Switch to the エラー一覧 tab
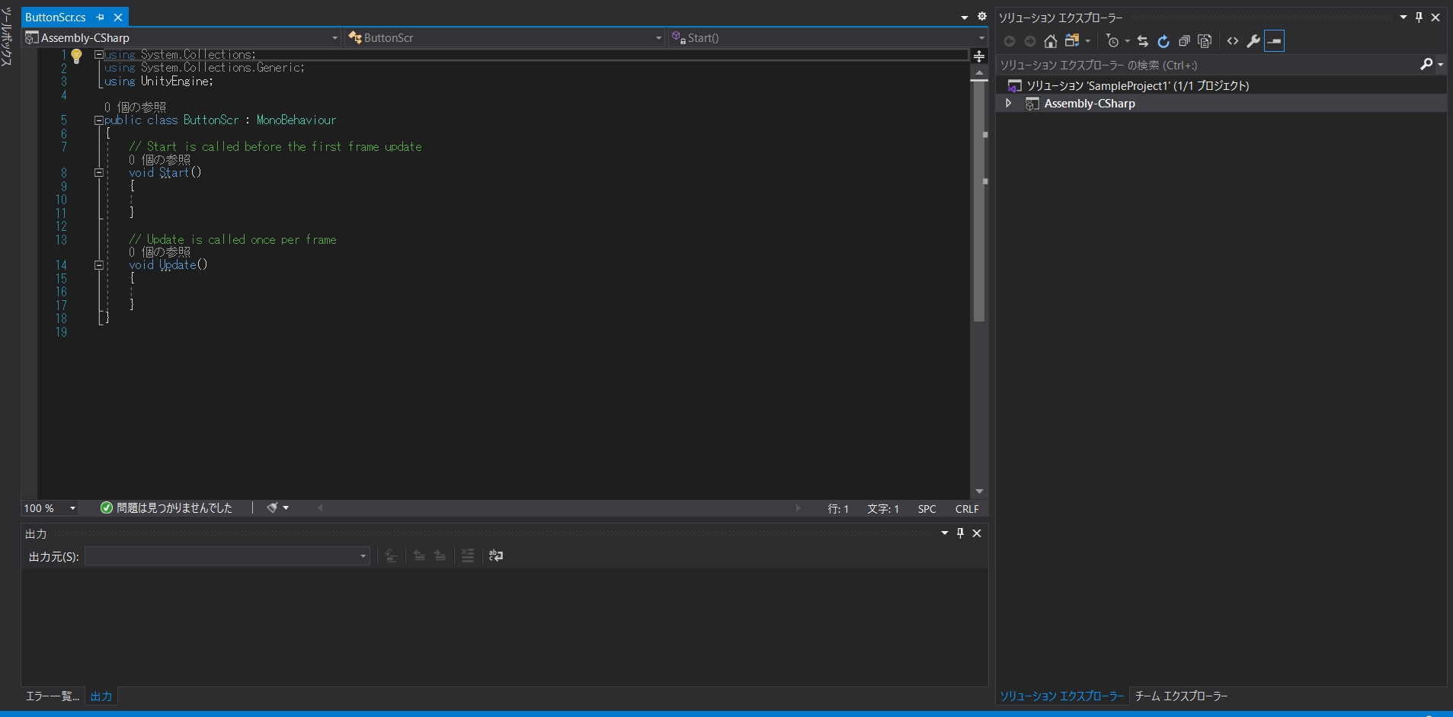 coord(50,696)
